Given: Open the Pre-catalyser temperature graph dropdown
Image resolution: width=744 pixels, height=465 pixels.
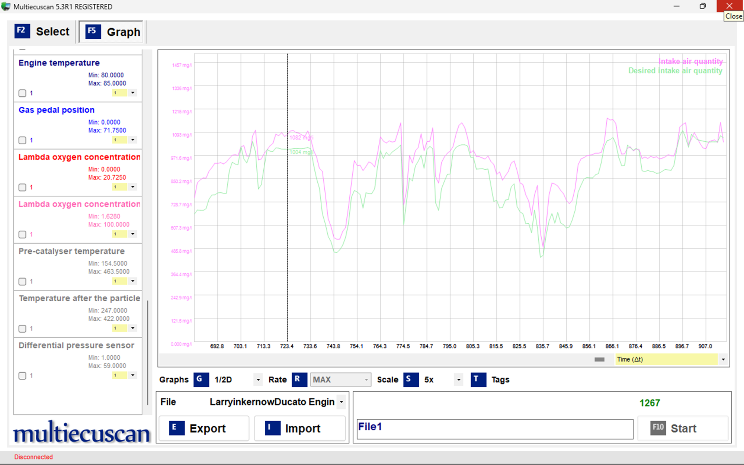Looking at the screenshot, I should click(x=132, y=281).
